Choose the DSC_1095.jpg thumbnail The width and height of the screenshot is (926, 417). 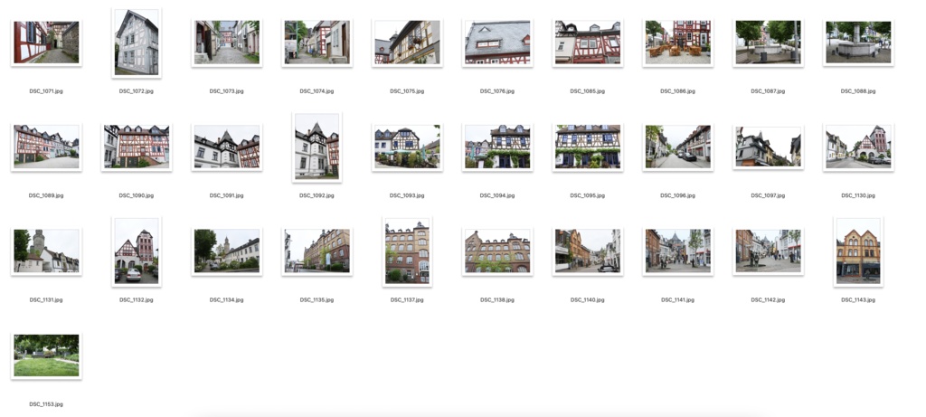588,147
